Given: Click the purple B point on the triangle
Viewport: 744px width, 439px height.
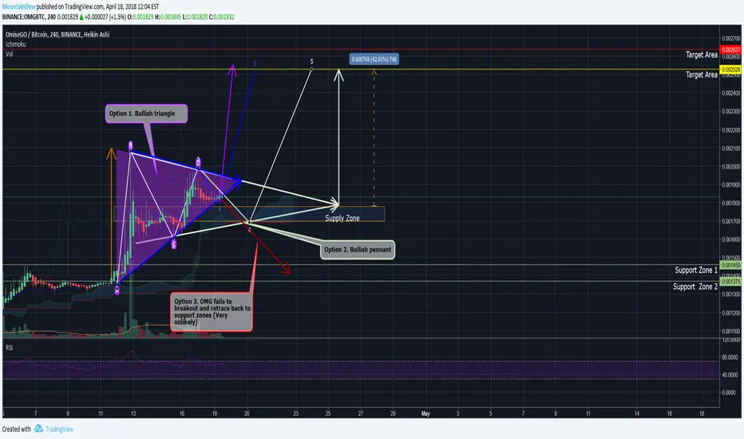Looking at the screenshot, I should pyautogui.click(x=130, y=145).
